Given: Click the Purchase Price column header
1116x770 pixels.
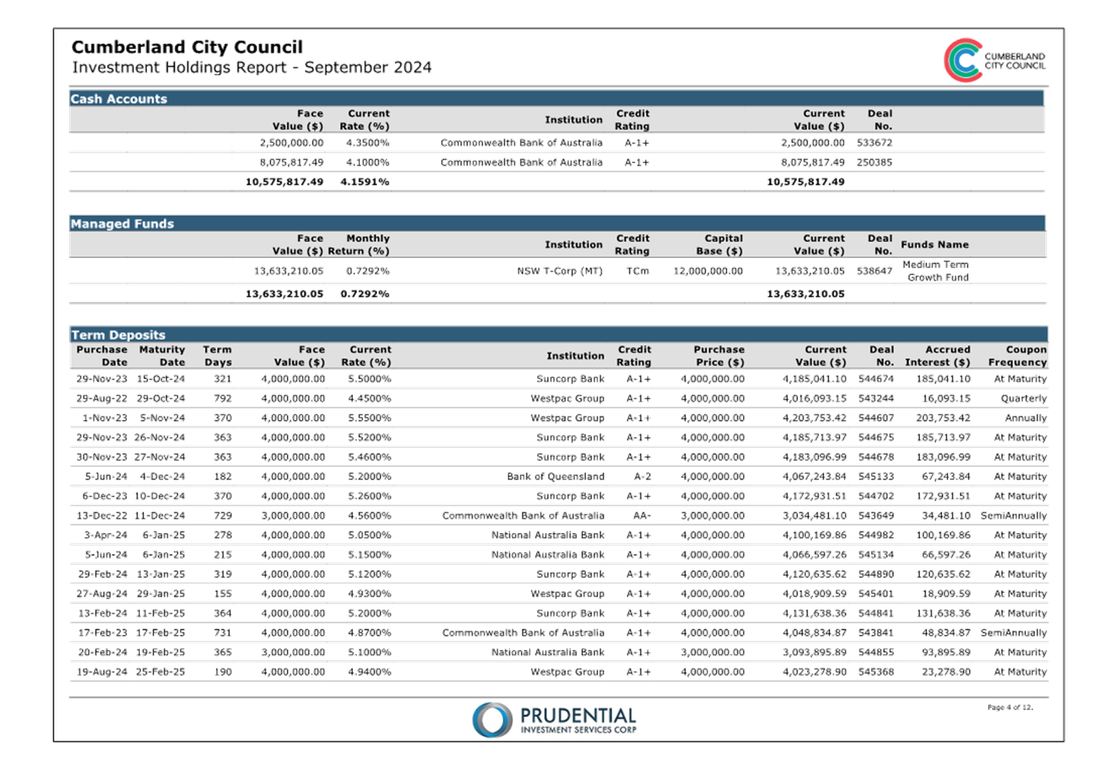Looking at the screenshot, I should click(x=718, y=356).
